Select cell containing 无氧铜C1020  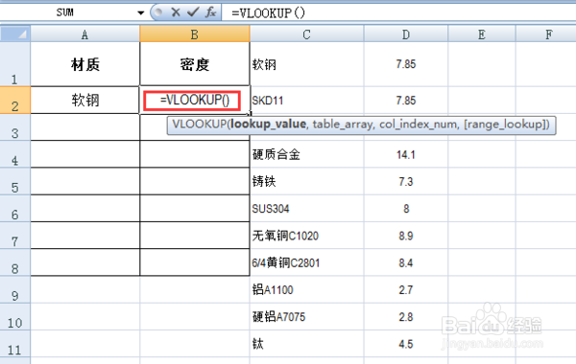307,236
